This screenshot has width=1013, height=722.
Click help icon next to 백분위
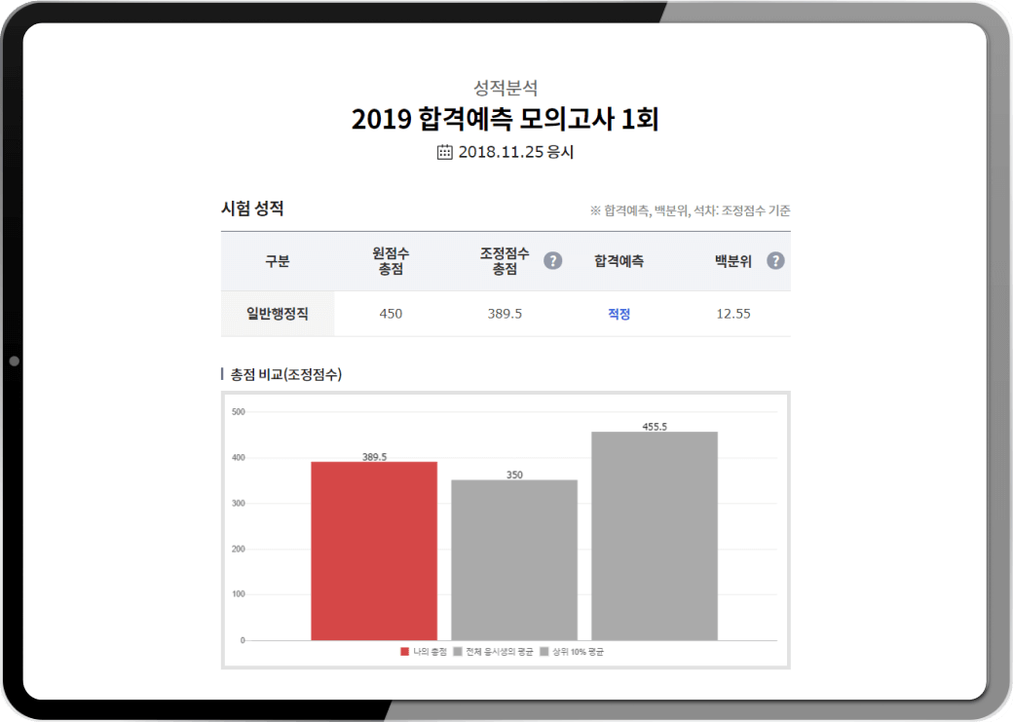click(x=775, y=261)
